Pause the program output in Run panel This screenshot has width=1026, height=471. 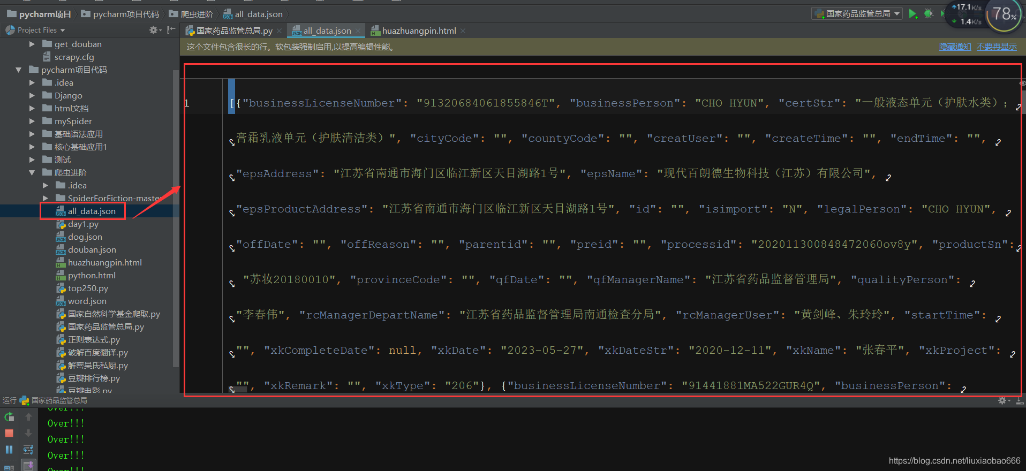(x=9, y=450)
